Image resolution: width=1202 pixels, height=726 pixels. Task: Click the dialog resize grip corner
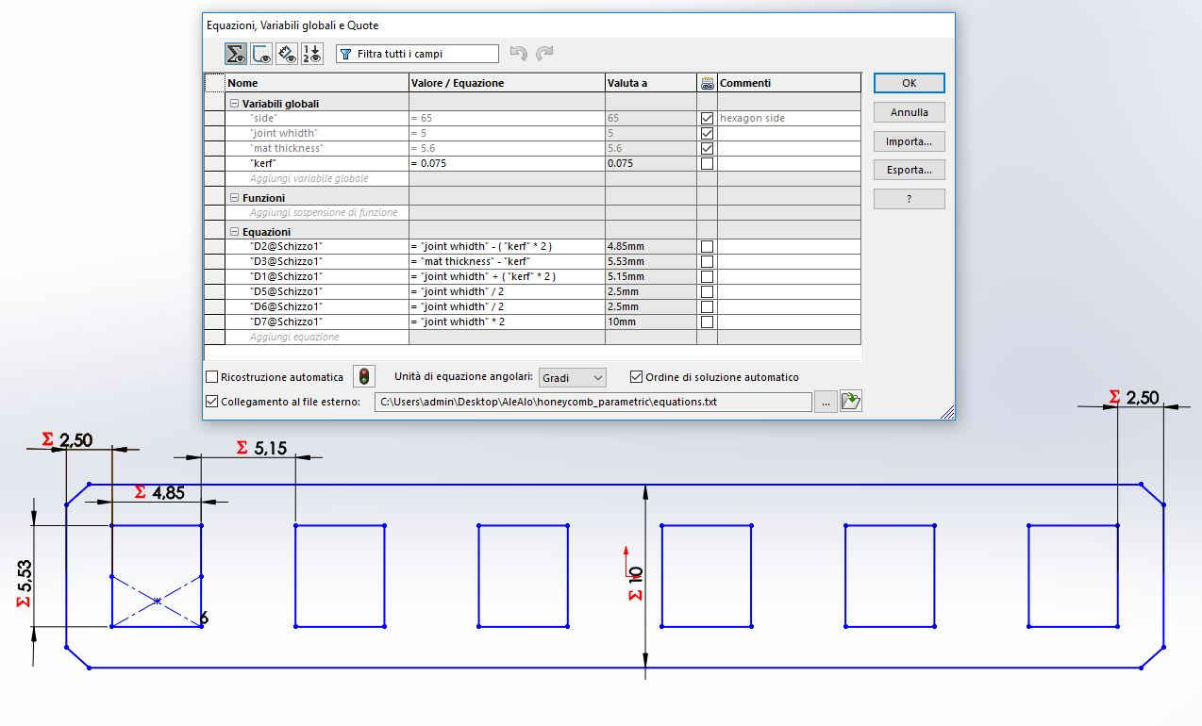[947, 412]
